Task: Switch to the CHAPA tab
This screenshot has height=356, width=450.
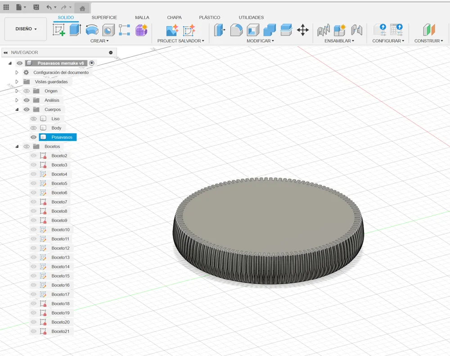Action: coord(174,18)
